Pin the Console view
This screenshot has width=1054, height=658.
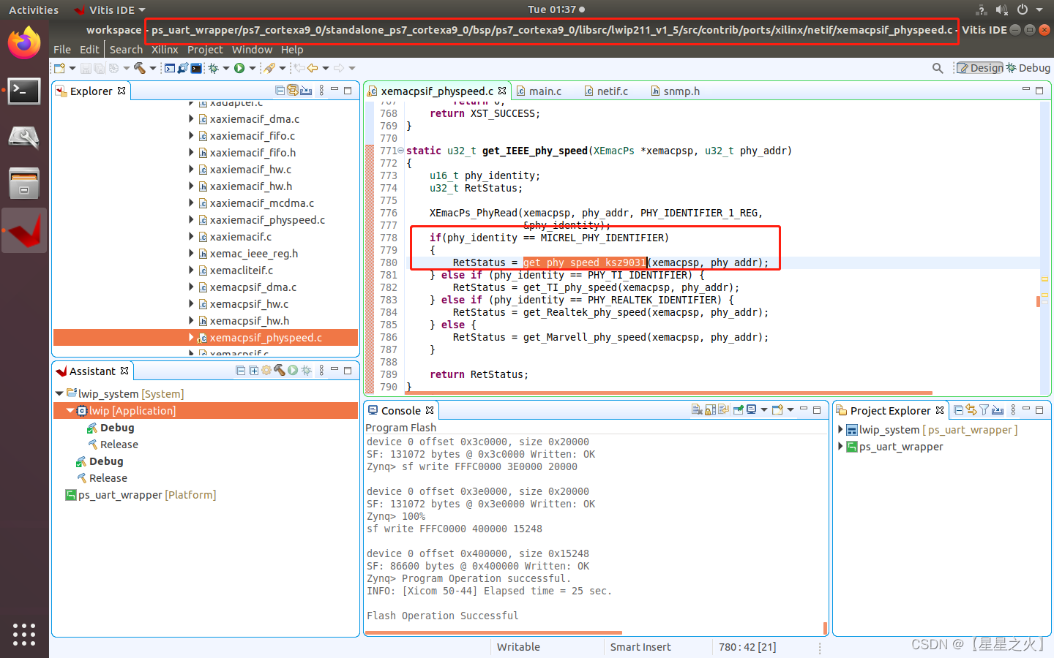click(x=738, y=409)
